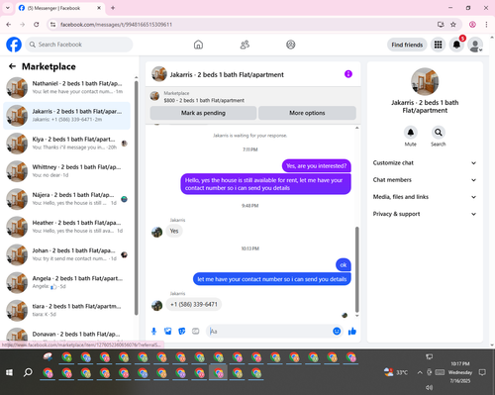Open the Facebook Home tab

coord(198,45)
